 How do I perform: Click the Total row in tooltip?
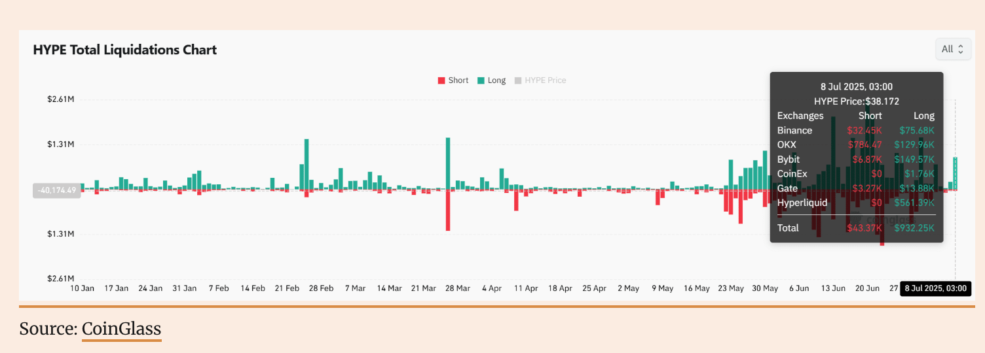[x=856, y=227]
